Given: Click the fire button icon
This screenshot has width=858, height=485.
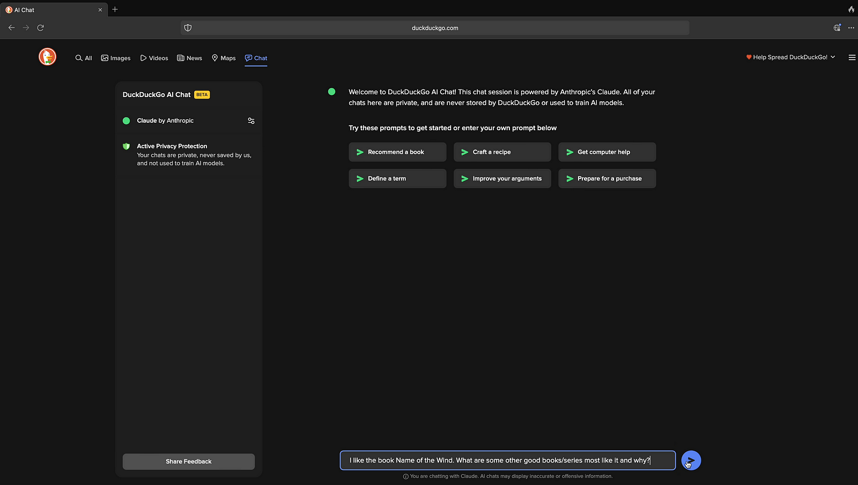Looking at the screenshot, I should [851, 10].
